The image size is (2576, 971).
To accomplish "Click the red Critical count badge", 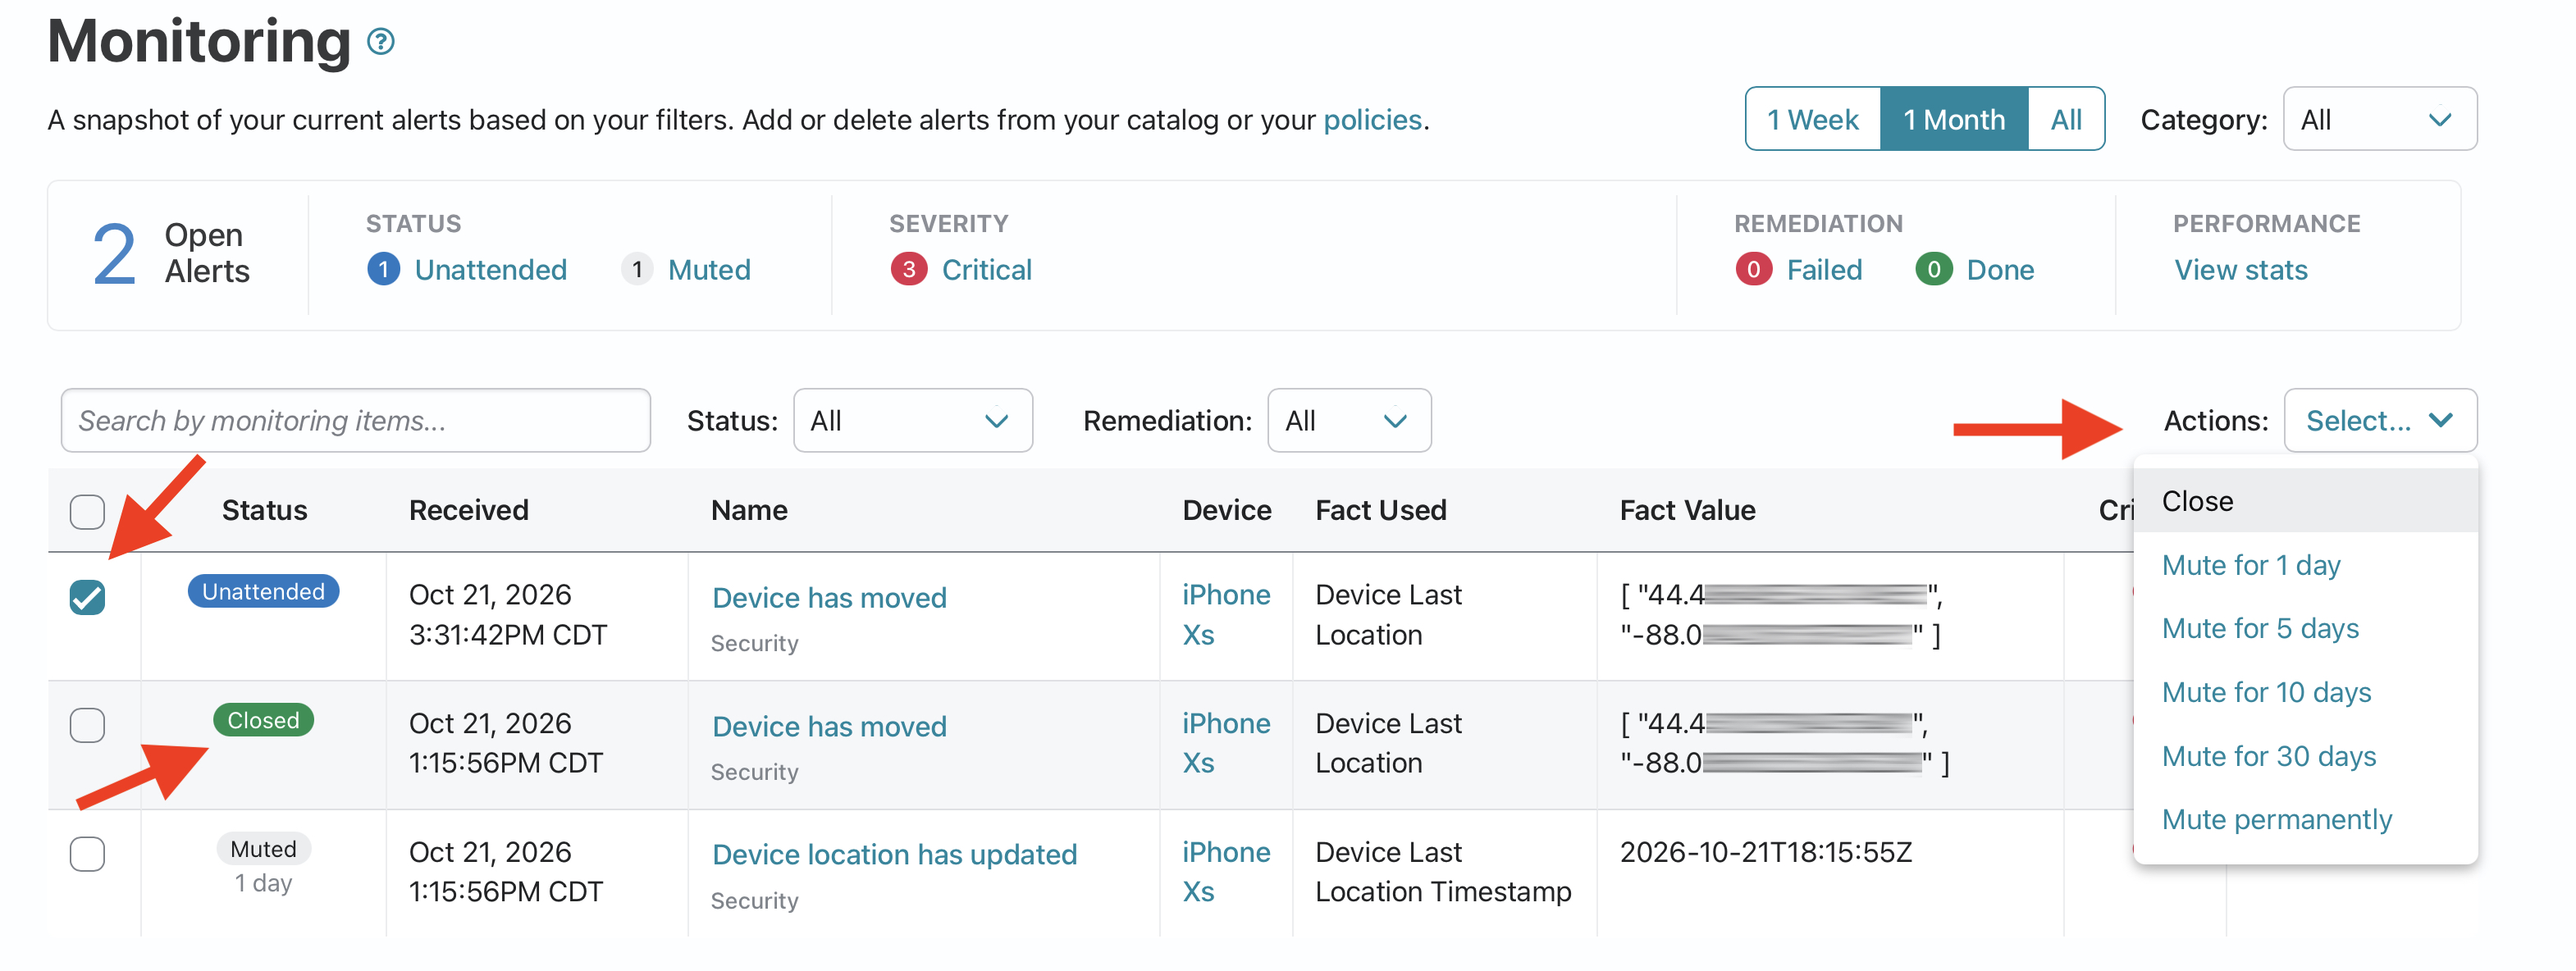I will 908,269.
